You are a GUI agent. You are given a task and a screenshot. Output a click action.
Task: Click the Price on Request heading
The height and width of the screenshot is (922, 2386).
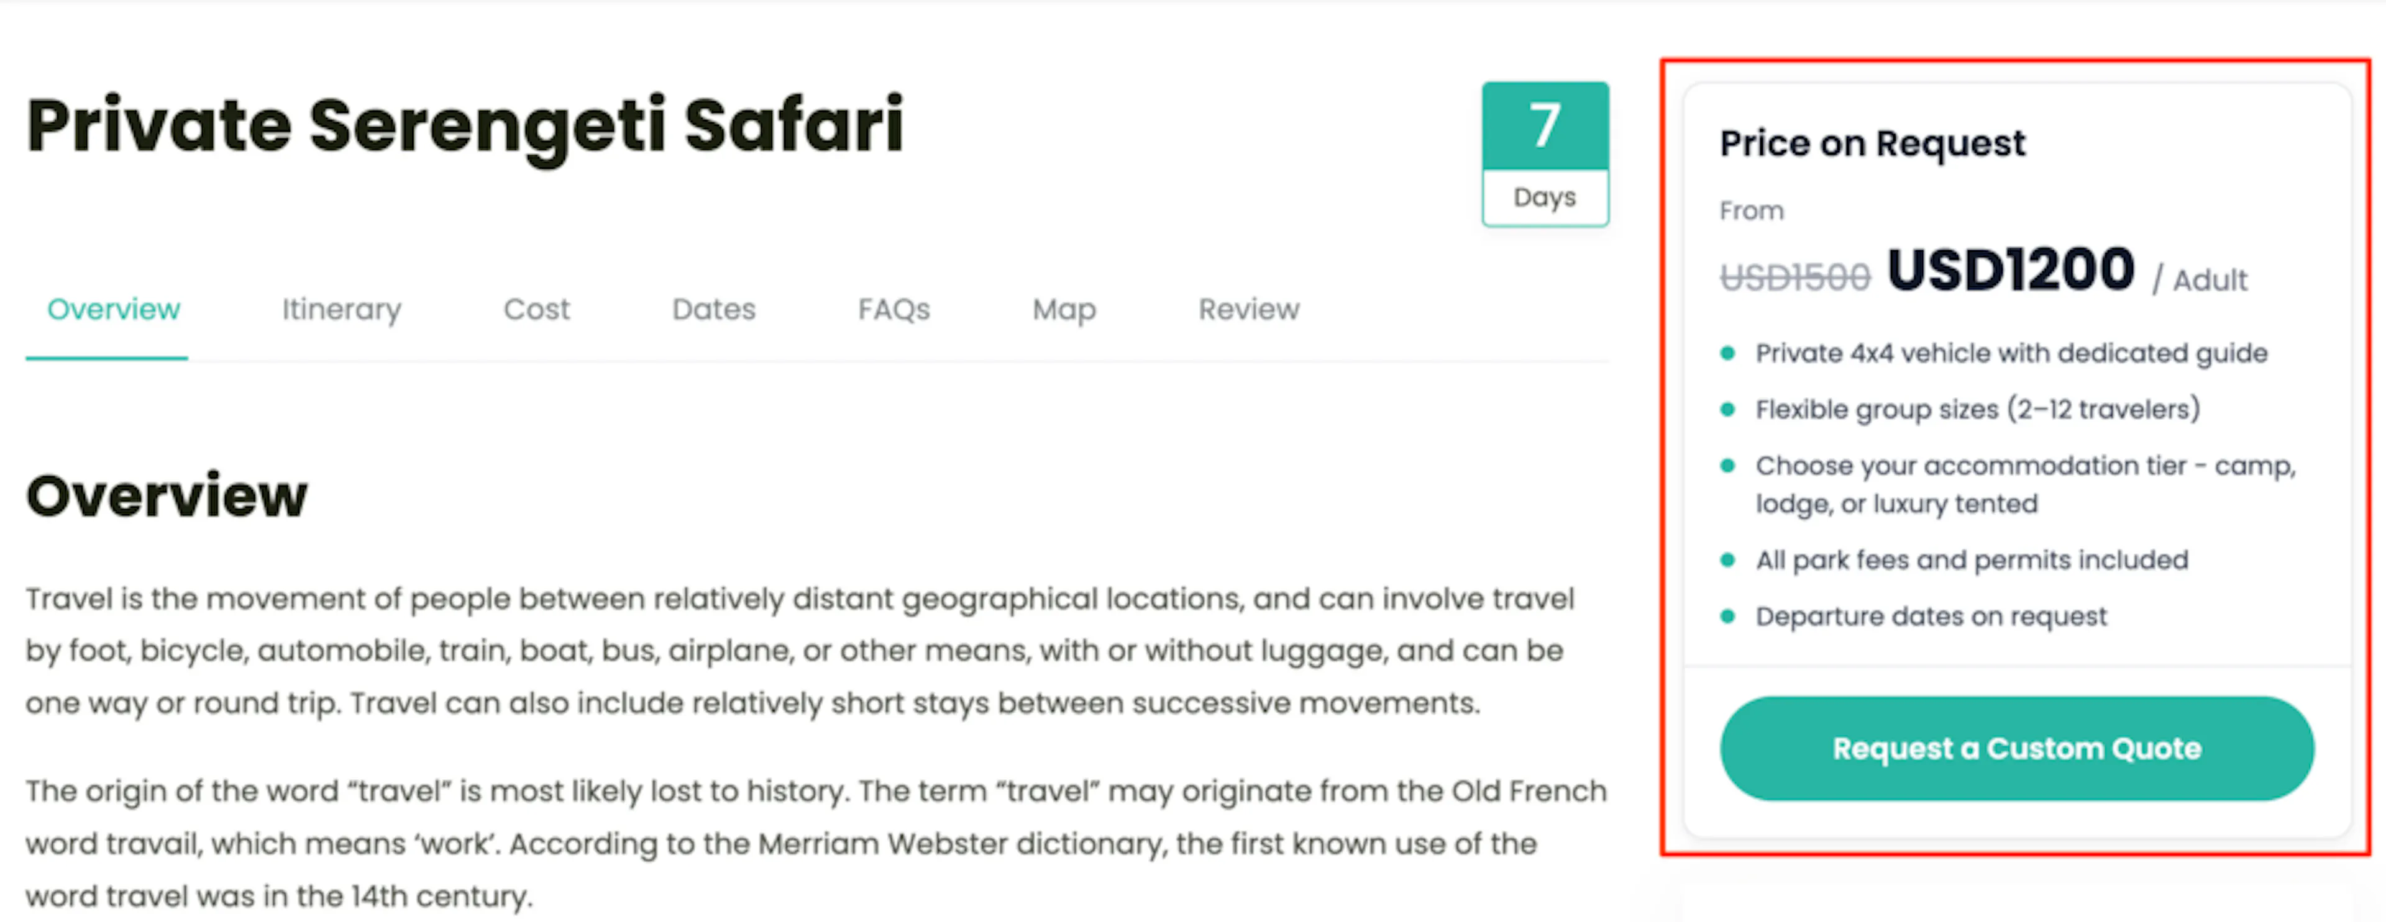coord(1872,143)
